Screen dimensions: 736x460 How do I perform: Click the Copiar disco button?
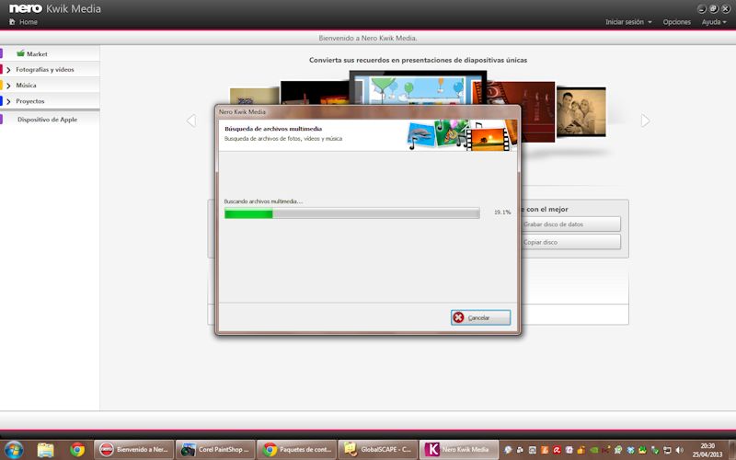point(570,242)
